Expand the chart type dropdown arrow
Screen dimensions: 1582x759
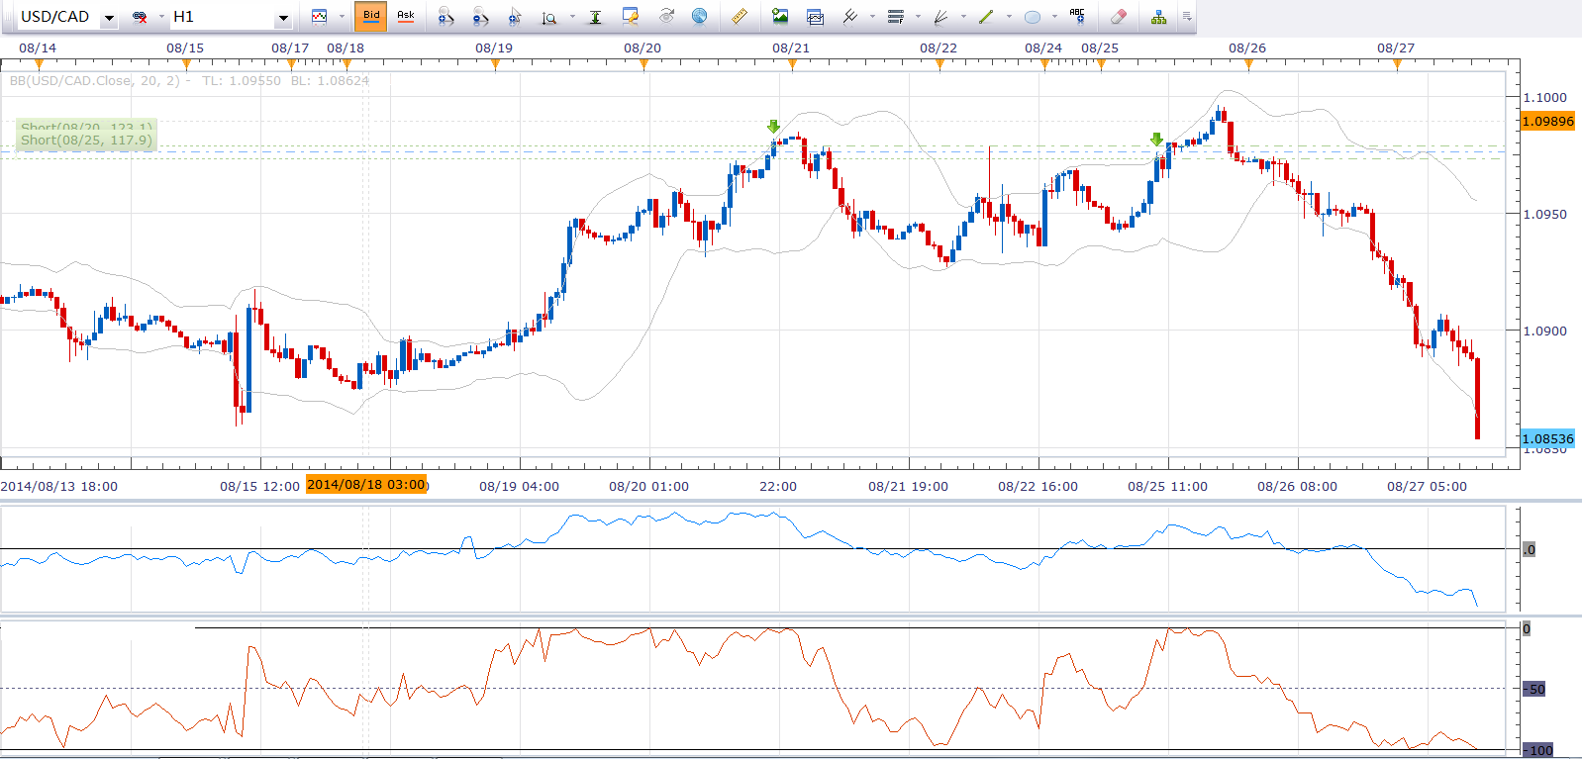click(x=342, y=17)
